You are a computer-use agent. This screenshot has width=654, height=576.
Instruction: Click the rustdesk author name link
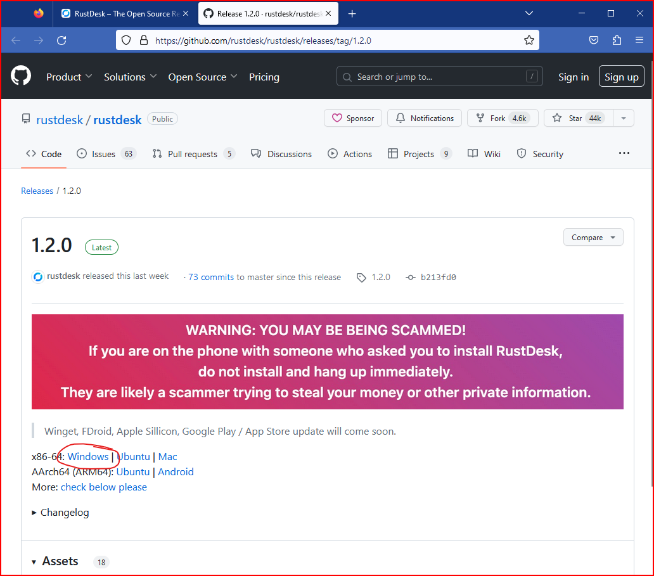[63, 276]
